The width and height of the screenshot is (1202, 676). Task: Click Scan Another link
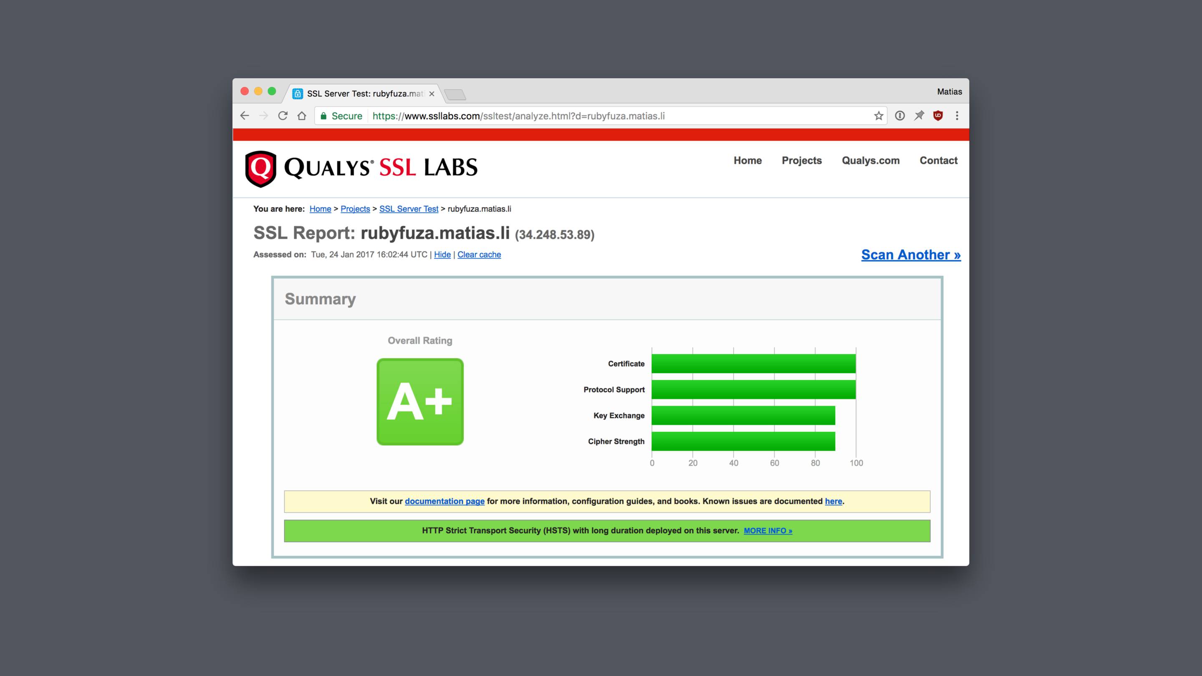(911, 255)
